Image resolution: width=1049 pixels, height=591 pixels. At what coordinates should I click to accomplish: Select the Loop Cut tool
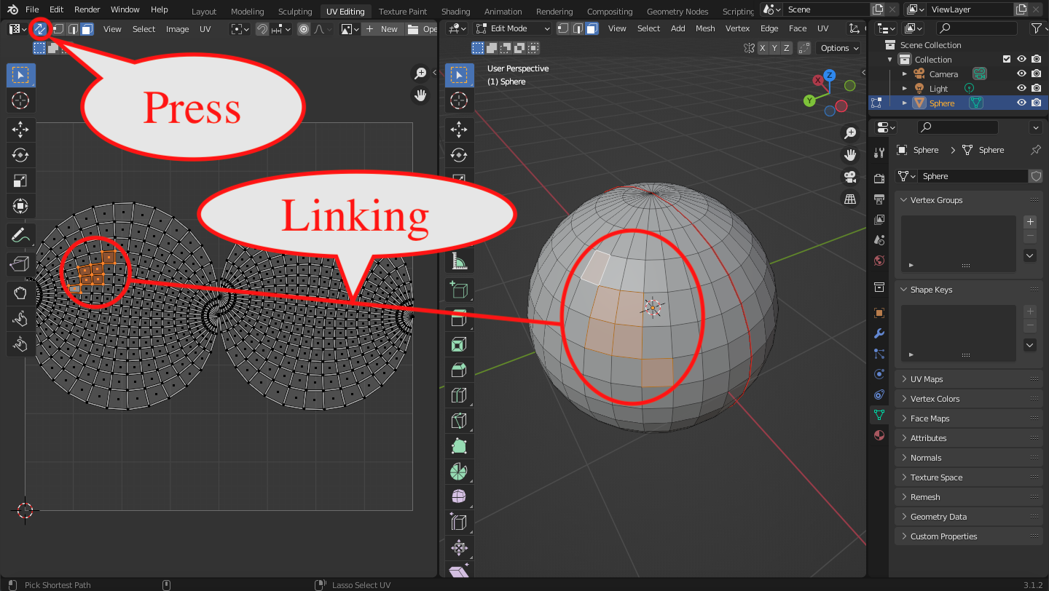click(459, 395)
